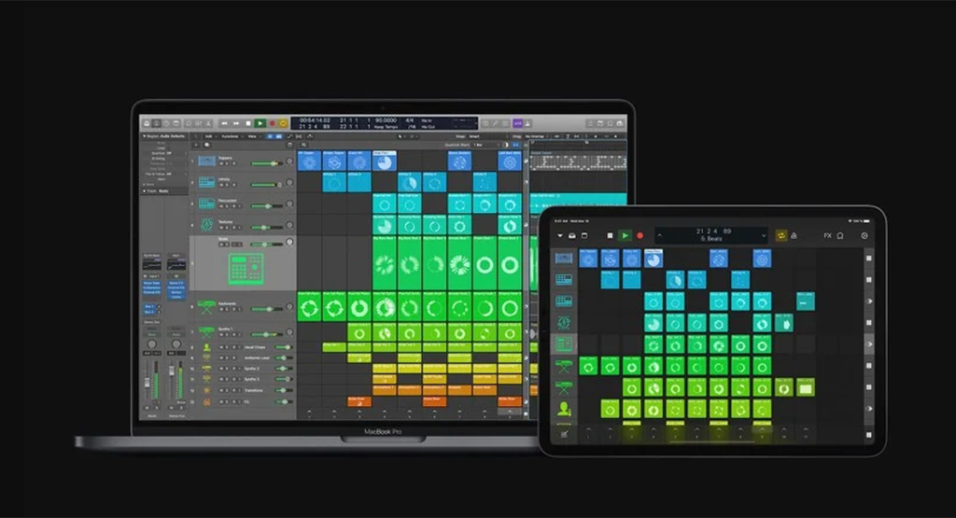Select the Keyboards track icon on MacBook
This screenshot has height=518, width=956.
(206, 307)
